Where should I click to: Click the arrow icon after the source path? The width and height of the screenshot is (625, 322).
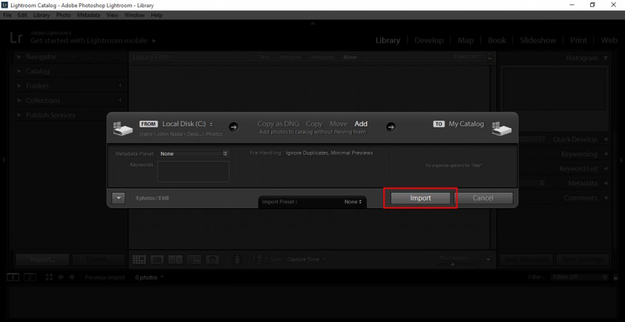234,127
